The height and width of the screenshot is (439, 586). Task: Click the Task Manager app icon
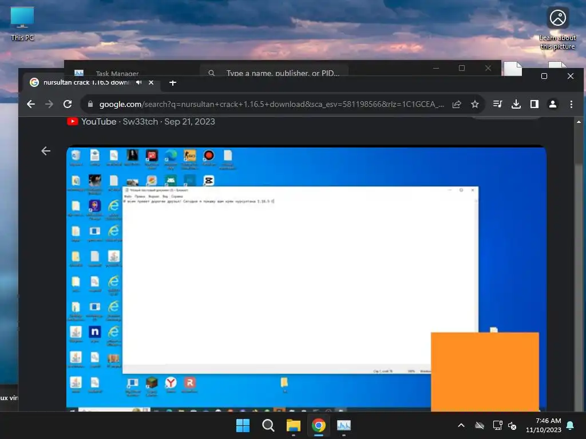[x=79, y=73]
